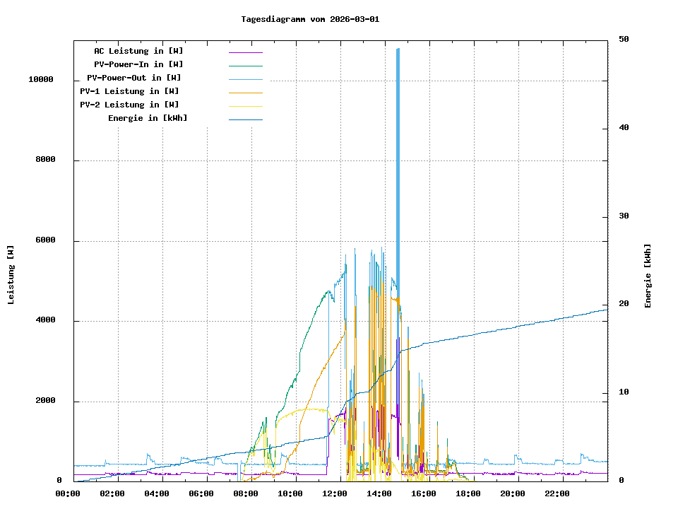Image resolution: width=678 pixels, height=509 pixels.
Task: Click the 12:00 time axis label
Action: click(335, 493)
